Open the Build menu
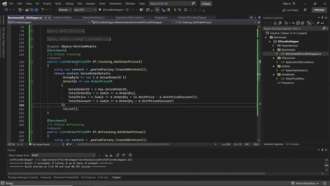Image resolution: width=330 pixels, height=186 pixels. coord(58,4)
